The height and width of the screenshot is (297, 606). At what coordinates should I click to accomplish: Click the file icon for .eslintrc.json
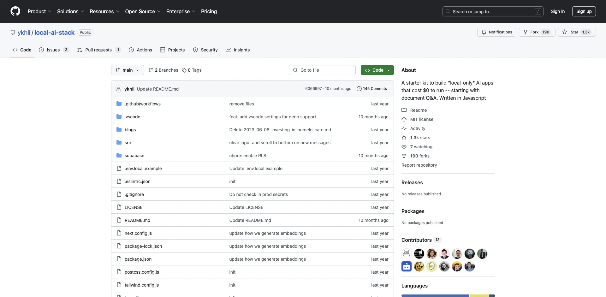coord(119,181)
